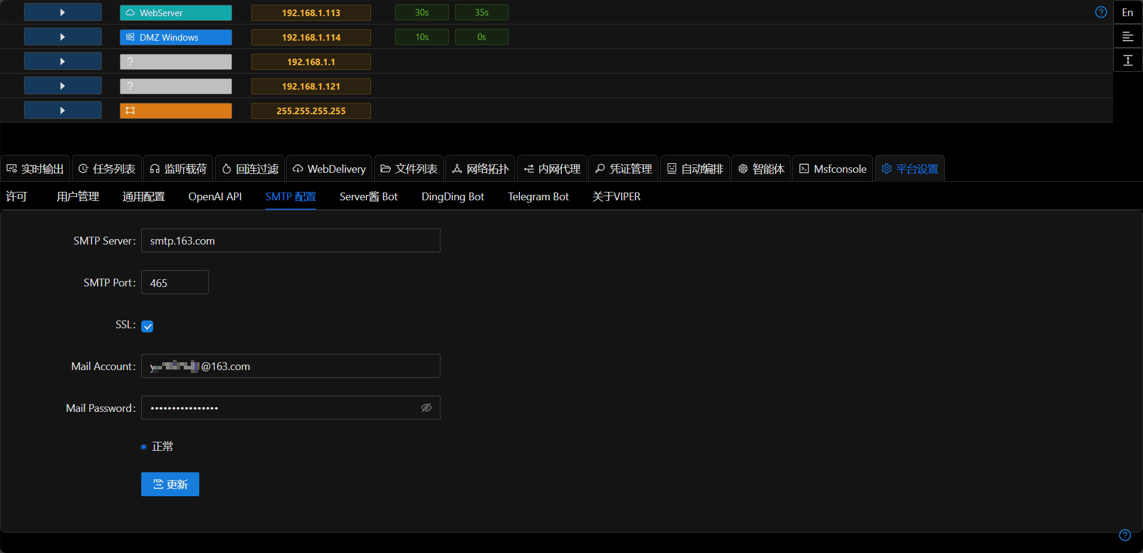This screenshot has width=1143, height=553.
Task: Open the Msfconsole tab
Action: click(x=832, y=169)
